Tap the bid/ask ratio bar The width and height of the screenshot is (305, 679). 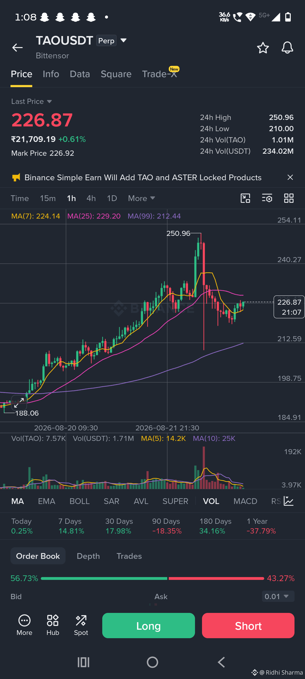click(x=152, y=578)
